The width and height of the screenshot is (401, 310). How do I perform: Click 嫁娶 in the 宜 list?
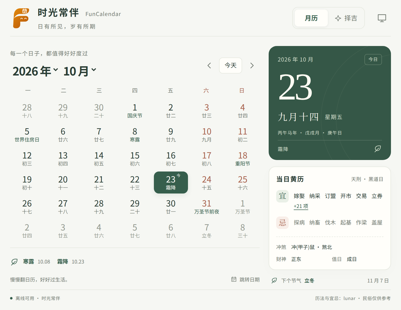tap(299, 196)
